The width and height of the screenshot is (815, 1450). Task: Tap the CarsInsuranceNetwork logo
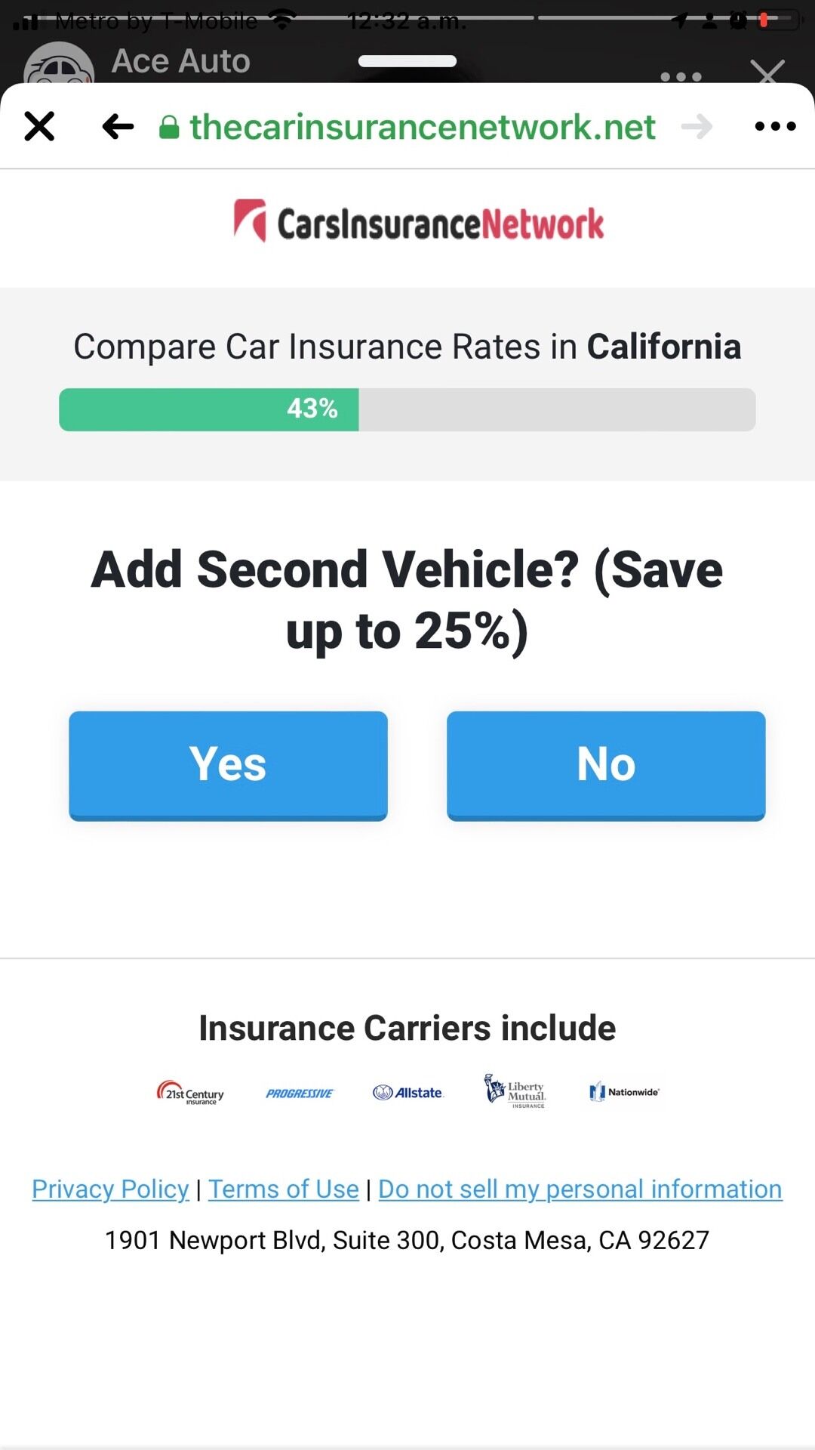419,222
